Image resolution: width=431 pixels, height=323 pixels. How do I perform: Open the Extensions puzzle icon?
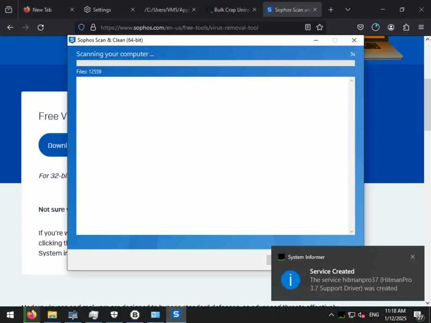click(406, 27)
